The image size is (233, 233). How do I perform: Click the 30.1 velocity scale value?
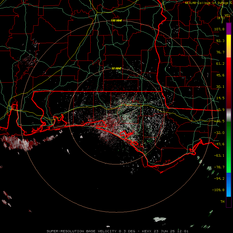220,87
